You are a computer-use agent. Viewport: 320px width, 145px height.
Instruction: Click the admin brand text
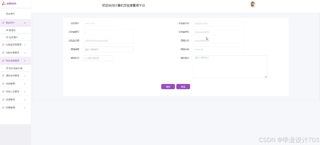11,3
